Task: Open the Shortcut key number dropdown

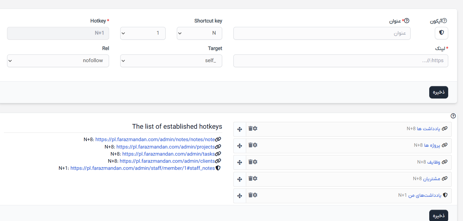Action: point(143,33)
